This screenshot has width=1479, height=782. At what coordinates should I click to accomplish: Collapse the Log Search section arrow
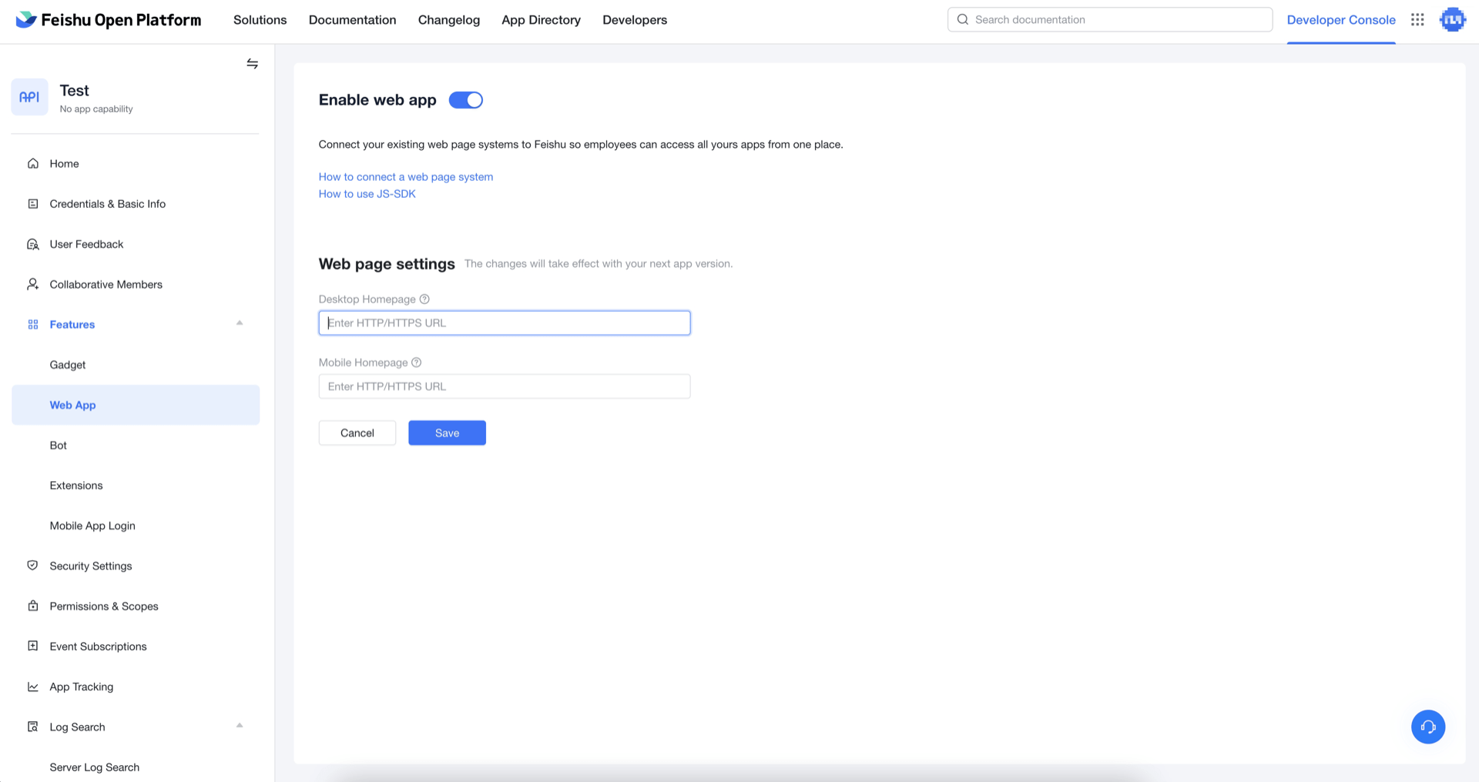pyautogui.click(x=240, y=726)
